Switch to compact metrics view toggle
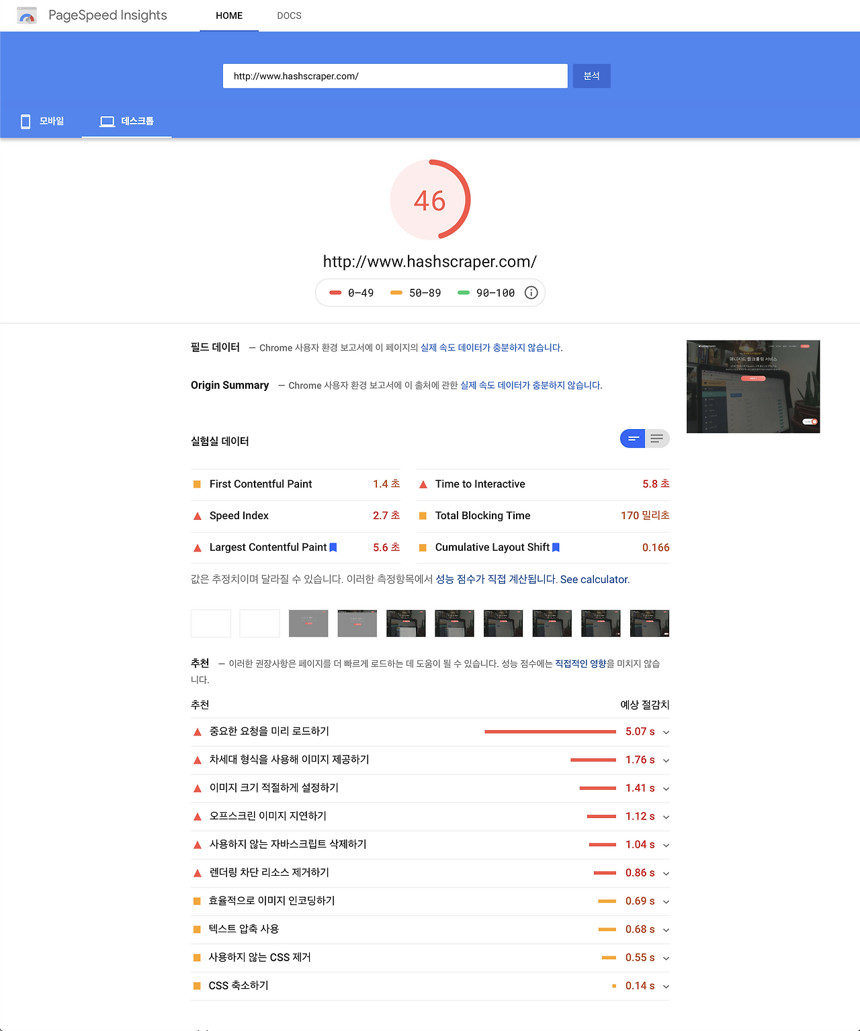The image size is (860, 1031). pos(632,439)
